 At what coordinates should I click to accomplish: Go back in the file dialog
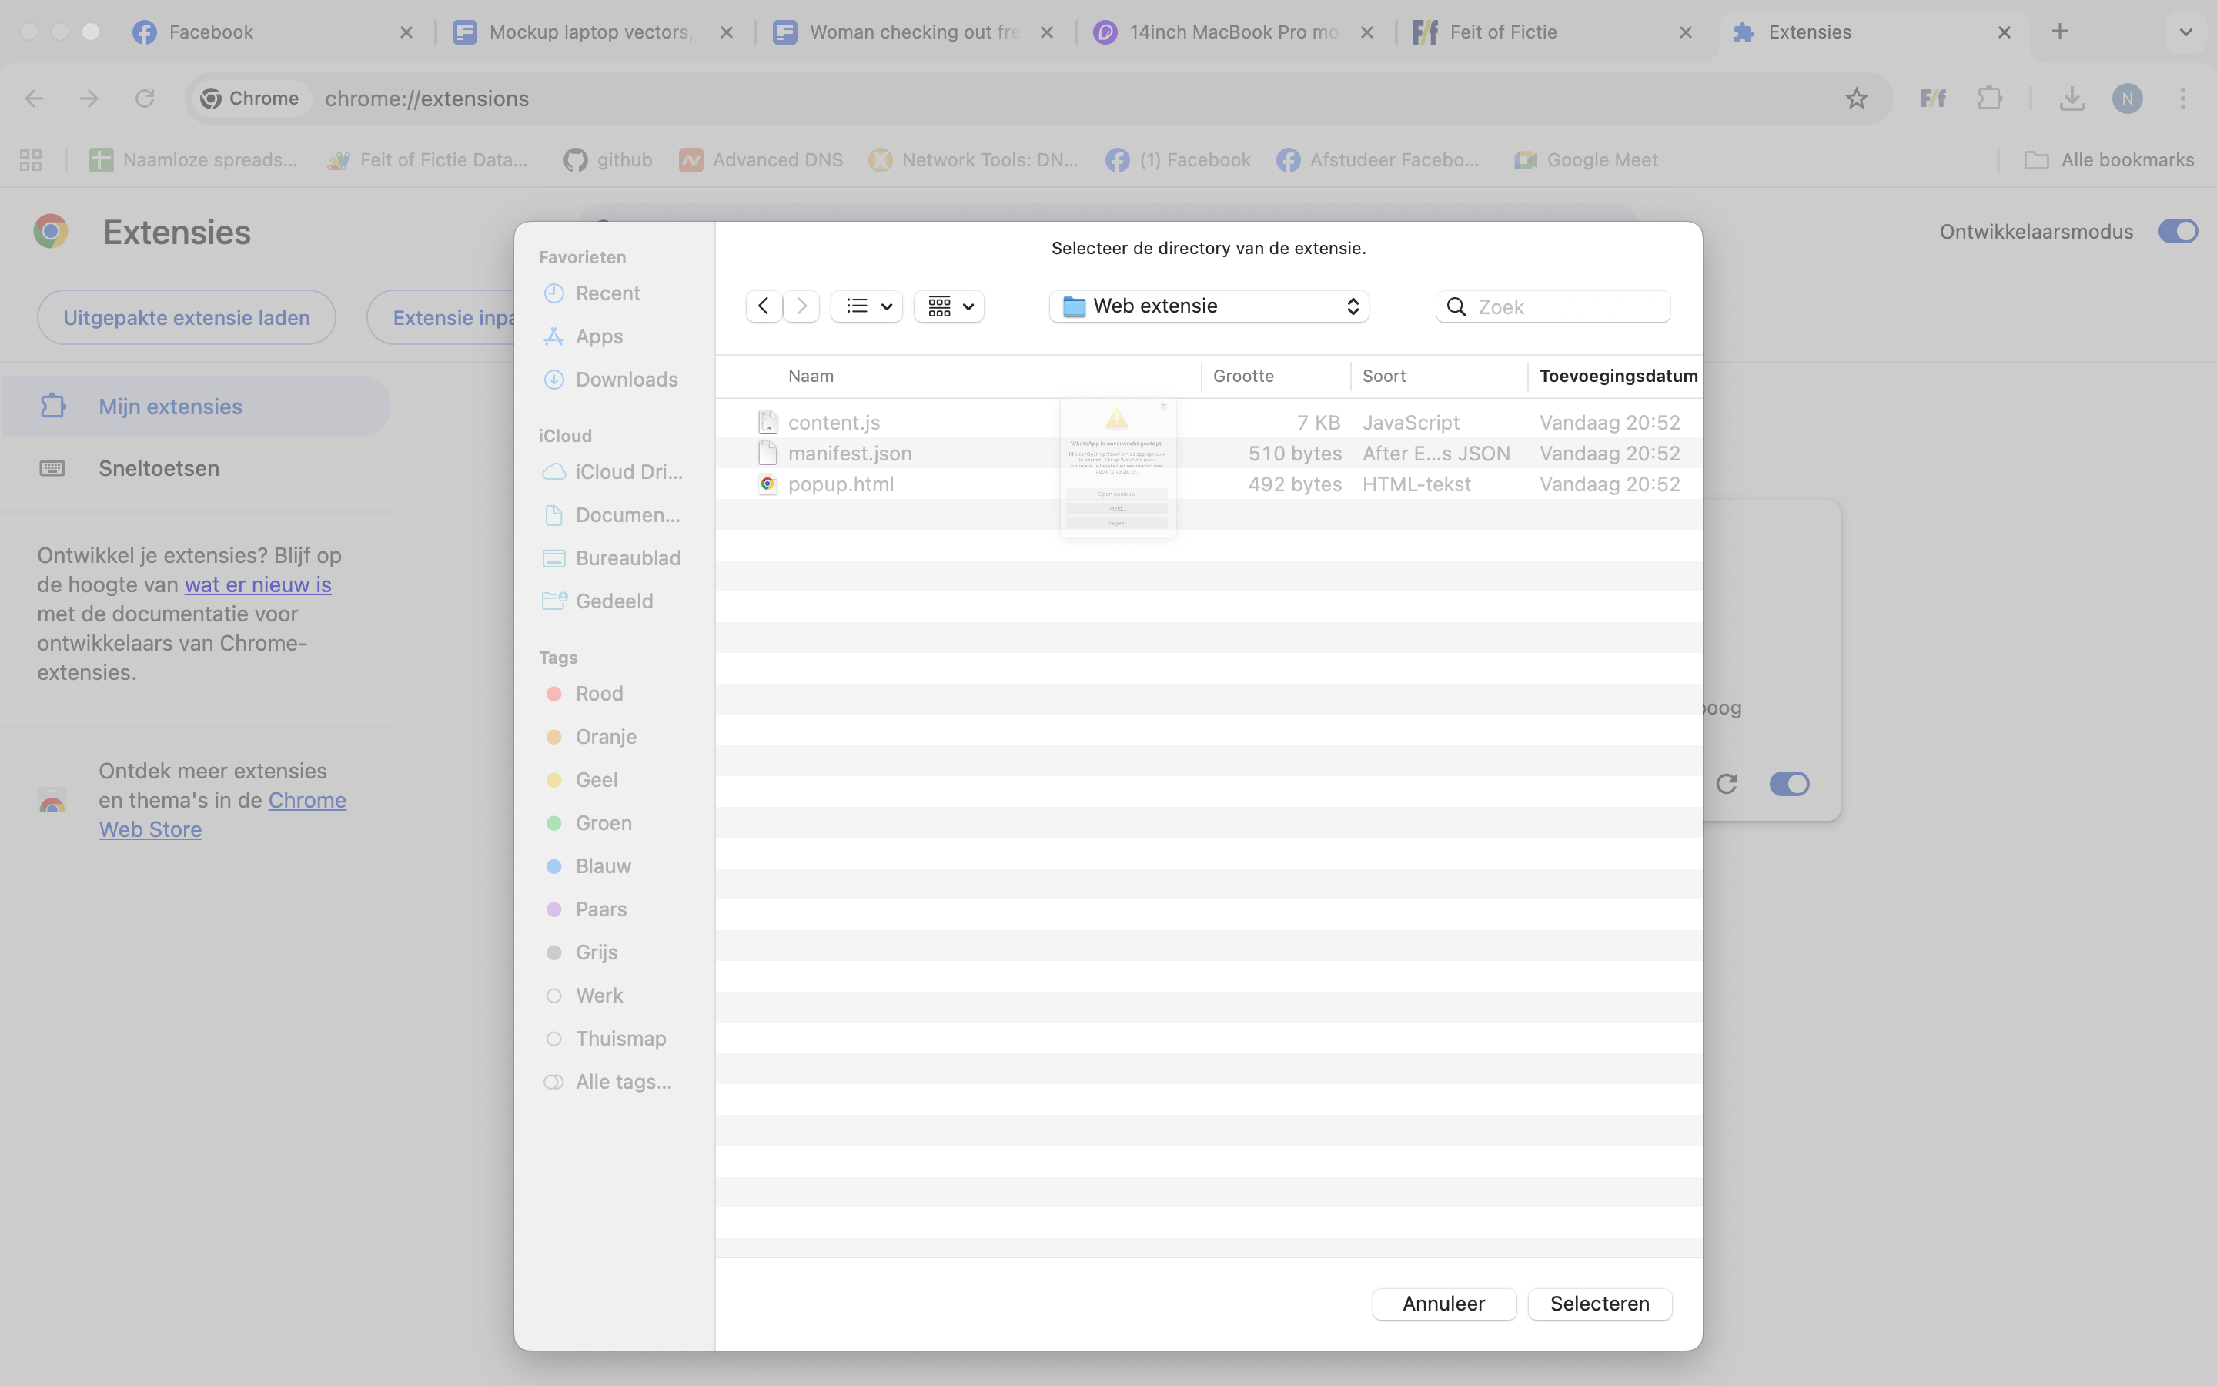coord(763,306)
